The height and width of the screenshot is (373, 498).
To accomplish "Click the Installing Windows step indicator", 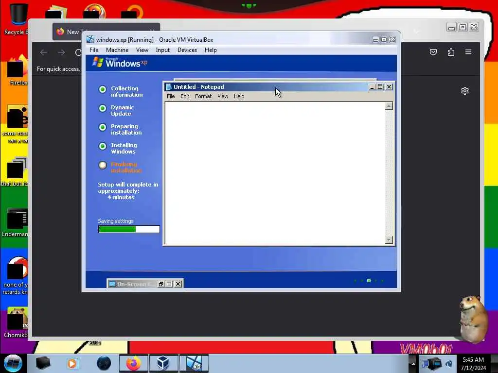I will [102, 146].
